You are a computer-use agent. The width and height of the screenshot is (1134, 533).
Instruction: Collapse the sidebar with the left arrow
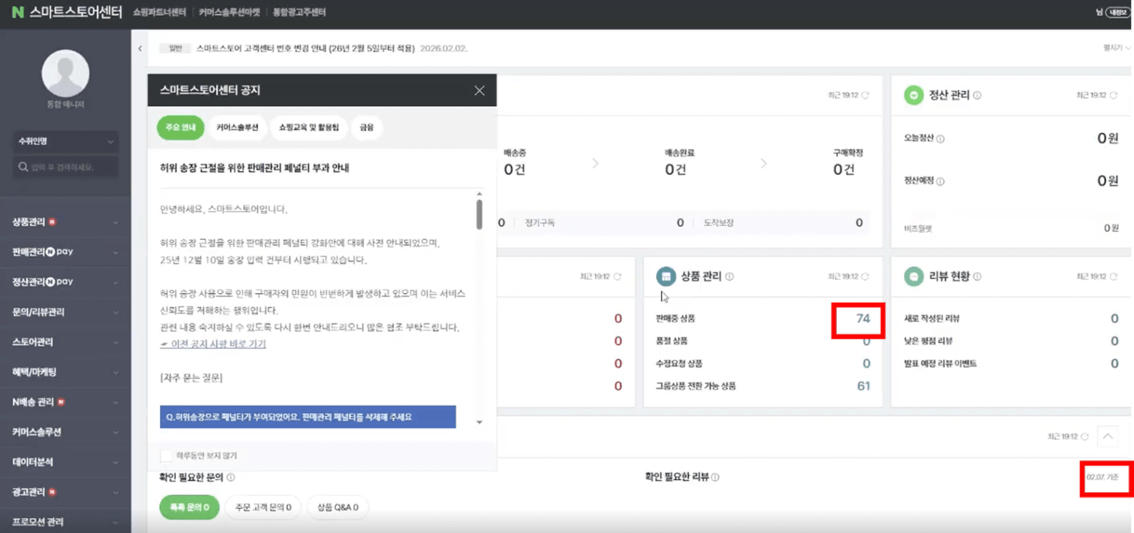(x=140, y=49)
